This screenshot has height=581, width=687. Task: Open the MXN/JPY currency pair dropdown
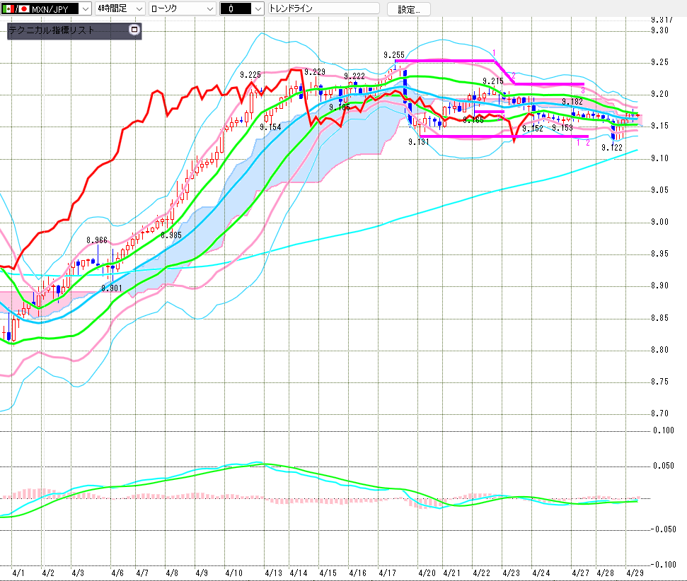coord(85,9)
